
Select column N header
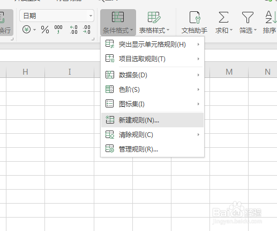pyautogui.click(x=263, y=72)
